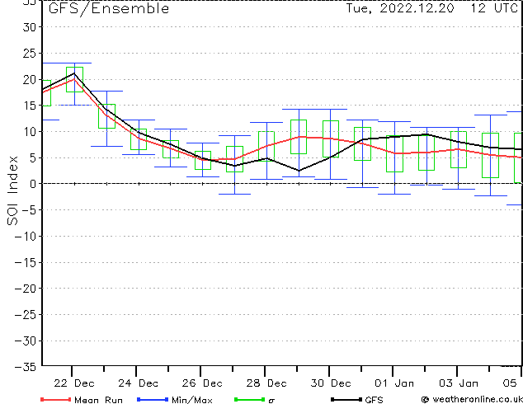Click the 'Mean Run' legend label
Viewport: 523px width, 404px height.
(98, 400)
